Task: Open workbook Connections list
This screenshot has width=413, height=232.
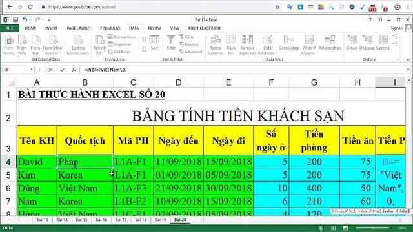Action: (121, 37)
